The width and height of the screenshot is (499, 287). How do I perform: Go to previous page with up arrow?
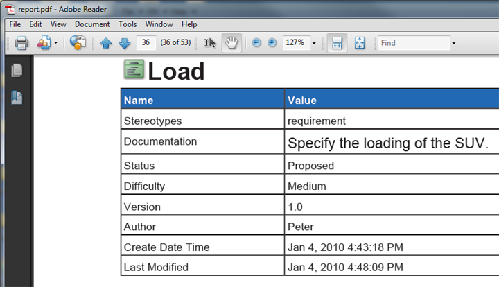coord(105,43)
